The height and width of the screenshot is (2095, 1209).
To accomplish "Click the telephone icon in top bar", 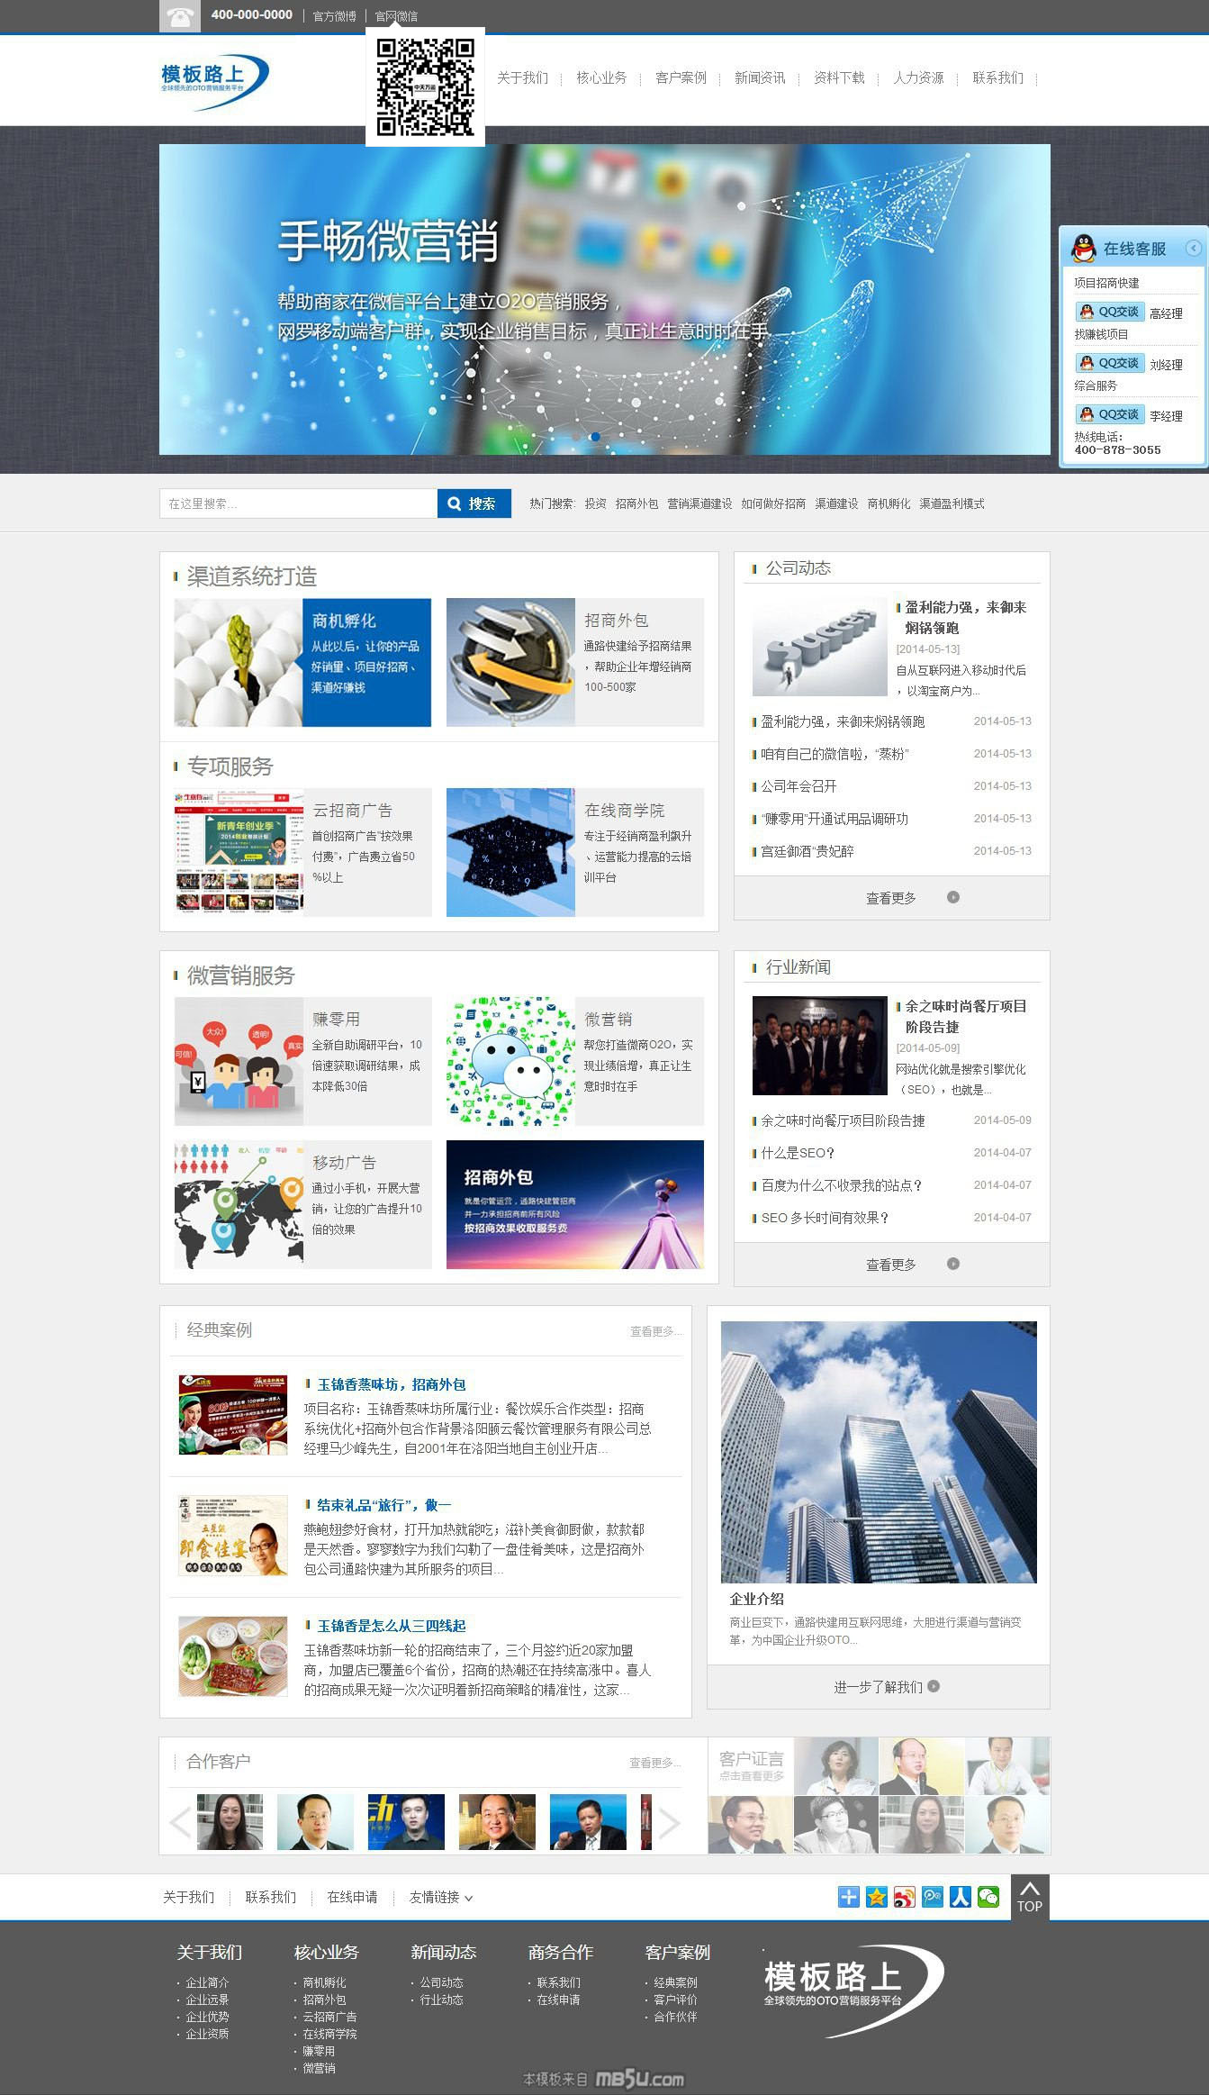I will 179,16.
